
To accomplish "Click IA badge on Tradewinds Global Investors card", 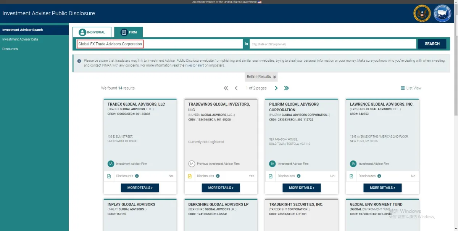I will [192, 164].
